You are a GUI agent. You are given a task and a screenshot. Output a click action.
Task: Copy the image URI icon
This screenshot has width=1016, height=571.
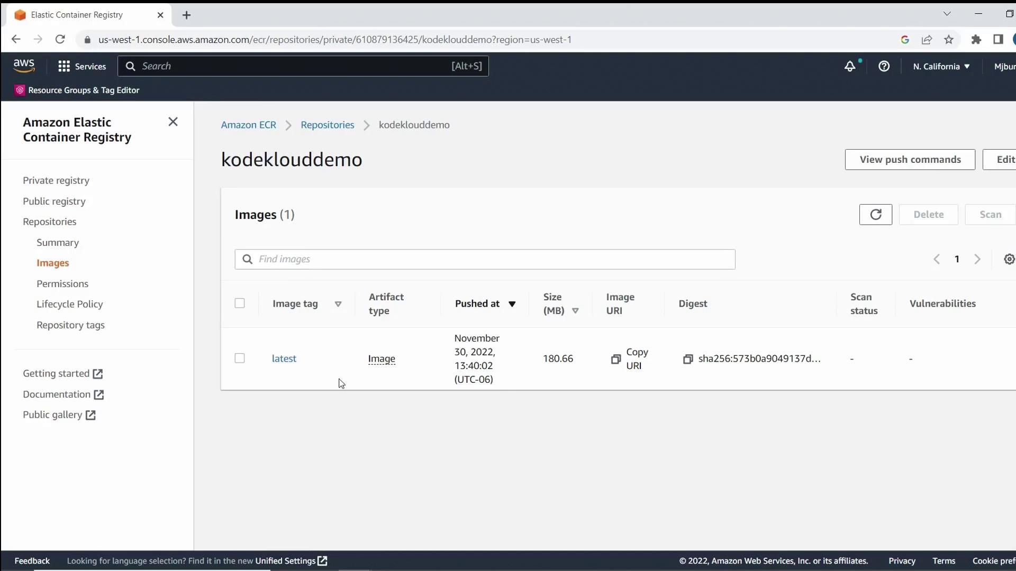click(x=615, y=359)
